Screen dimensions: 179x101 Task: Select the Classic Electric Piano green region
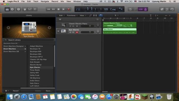[x=120, y=25]
